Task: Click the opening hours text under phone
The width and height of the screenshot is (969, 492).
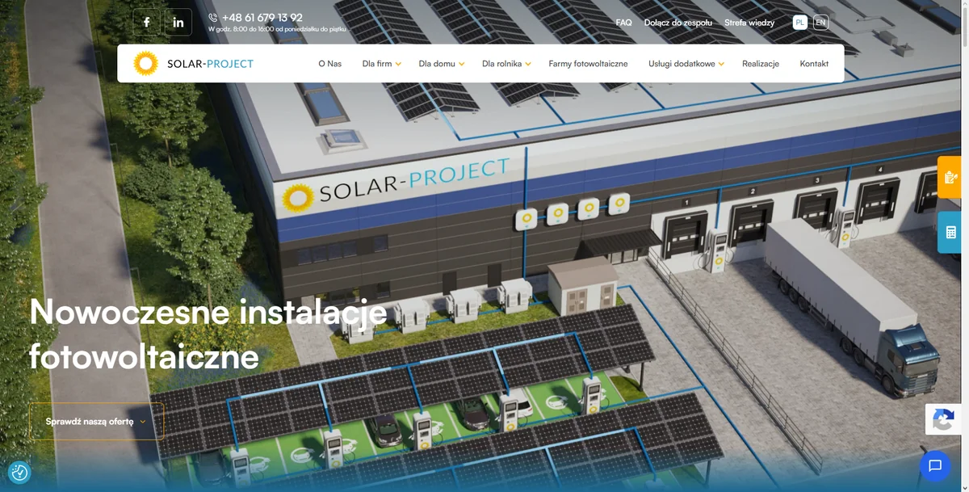Action: tap(277, 29)
